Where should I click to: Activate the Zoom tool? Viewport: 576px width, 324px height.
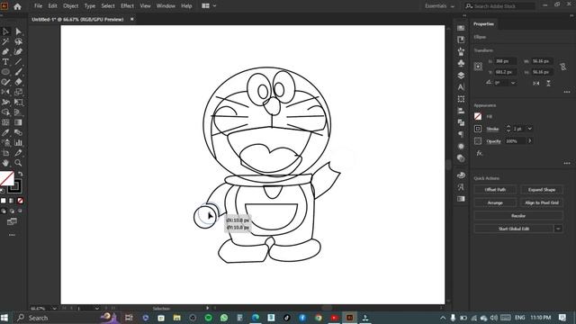pyautogui.click(x=18, y=163)
